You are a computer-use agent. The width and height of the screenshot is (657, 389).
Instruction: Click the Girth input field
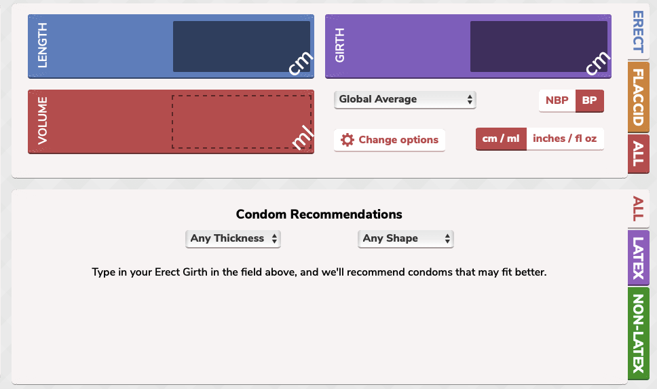click(538, 46)
